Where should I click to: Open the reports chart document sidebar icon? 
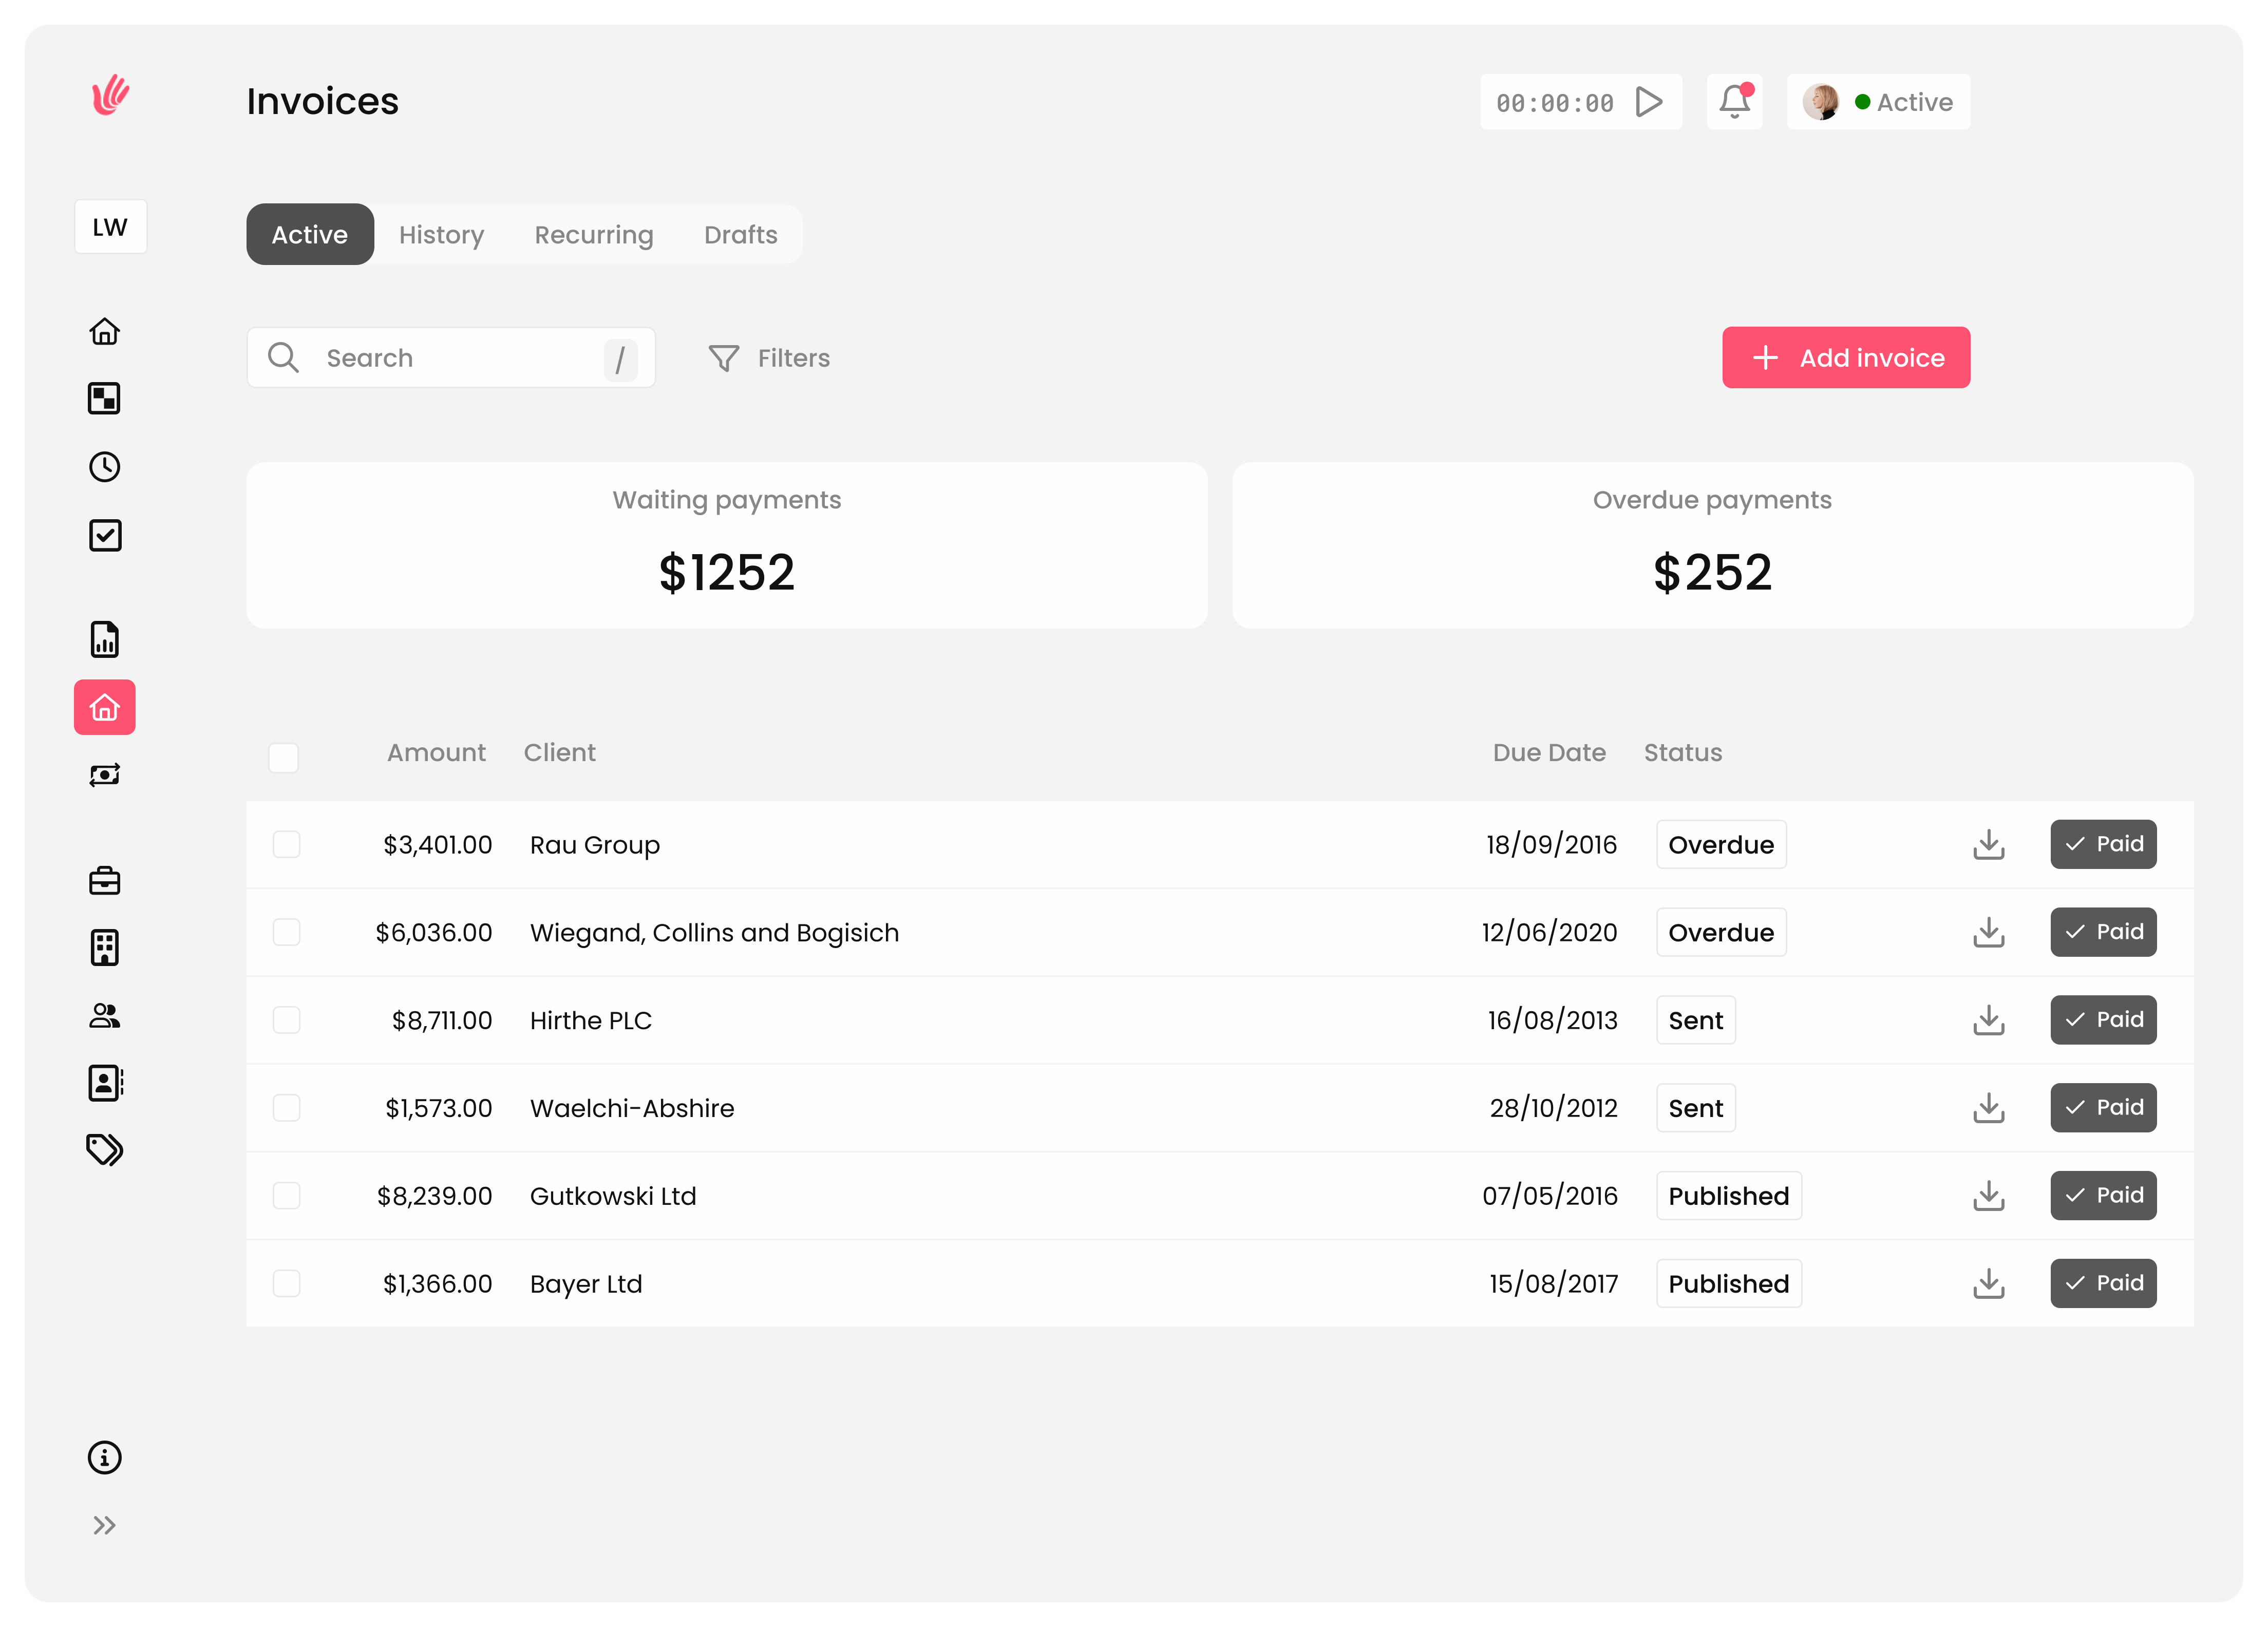point(105,639)
